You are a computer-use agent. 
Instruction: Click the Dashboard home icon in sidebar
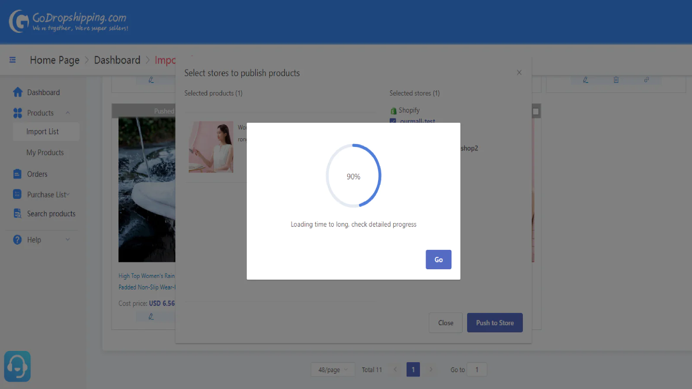tap(17, 92)
